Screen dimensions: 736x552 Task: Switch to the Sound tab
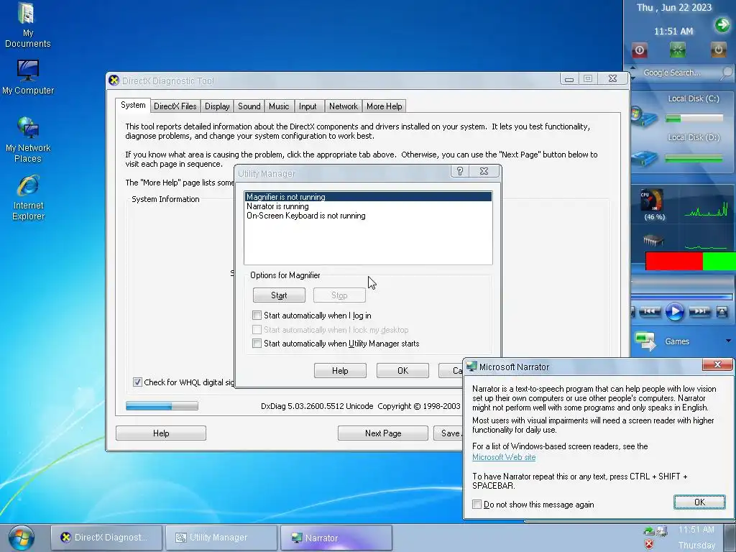point(249,106)
